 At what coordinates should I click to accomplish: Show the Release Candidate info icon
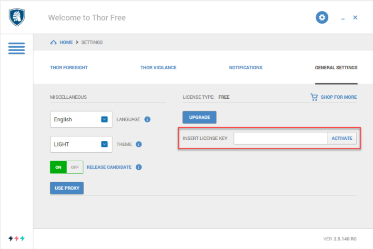point(139,167)
